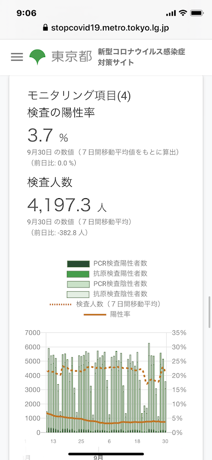Tap the padlock icon in the address bar
Viewport: 212px width, 460px height.
[45, 28]
